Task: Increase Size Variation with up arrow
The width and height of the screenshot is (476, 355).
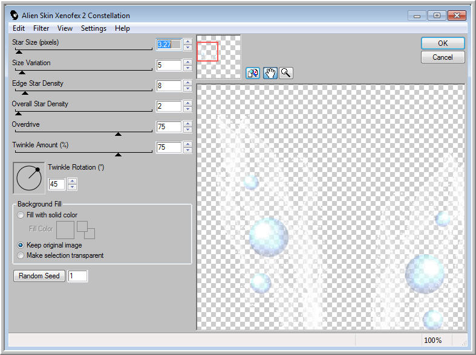Action: pos(187,62)
